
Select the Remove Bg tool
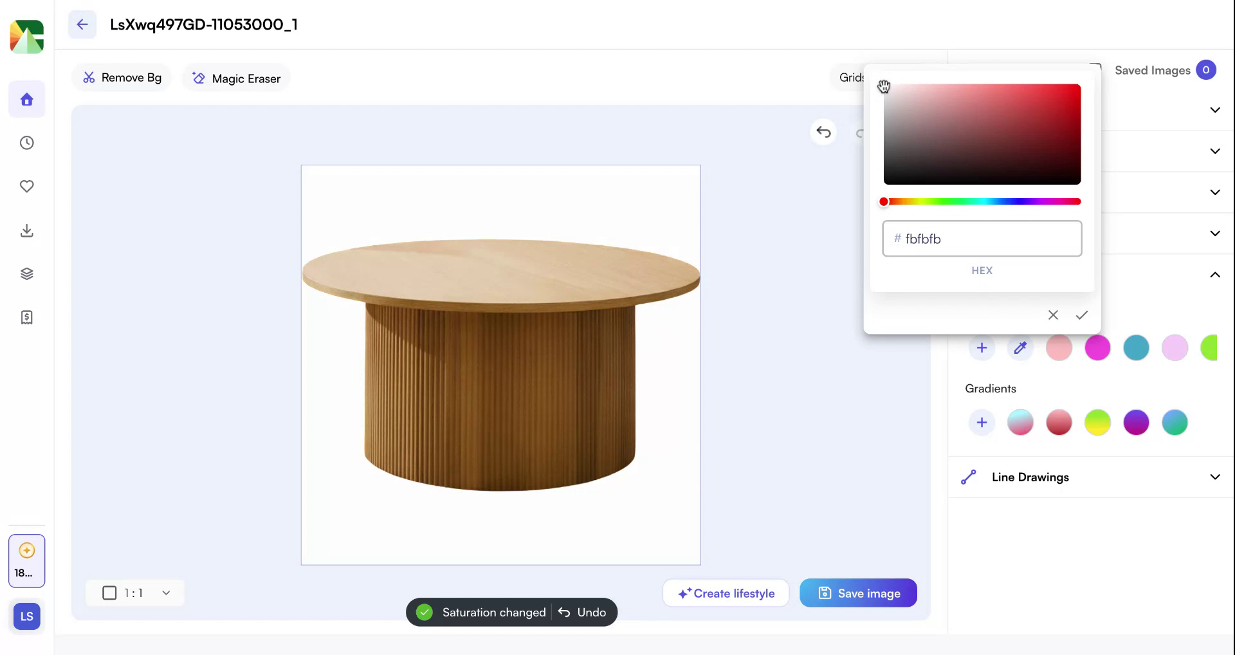coord(122,77)
